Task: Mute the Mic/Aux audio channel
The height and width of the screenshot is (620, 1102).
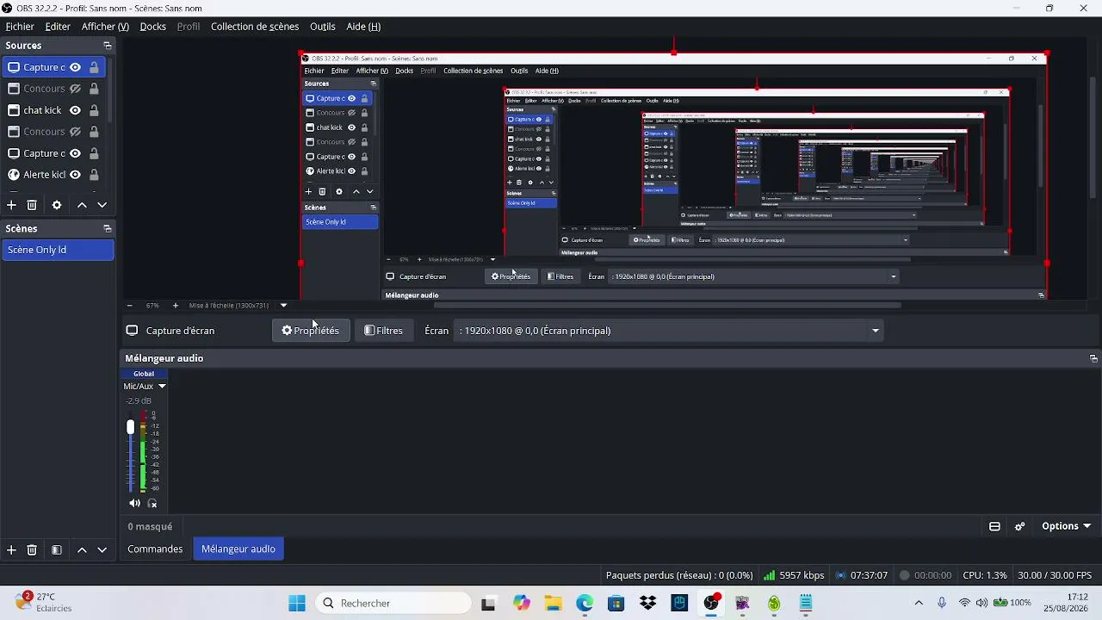Action: pos(134,503)
